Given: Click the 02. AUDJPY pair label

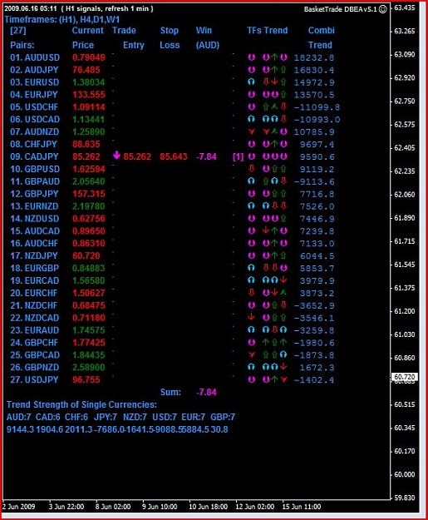Looking at the screenshot, I should tap(34, 70).
